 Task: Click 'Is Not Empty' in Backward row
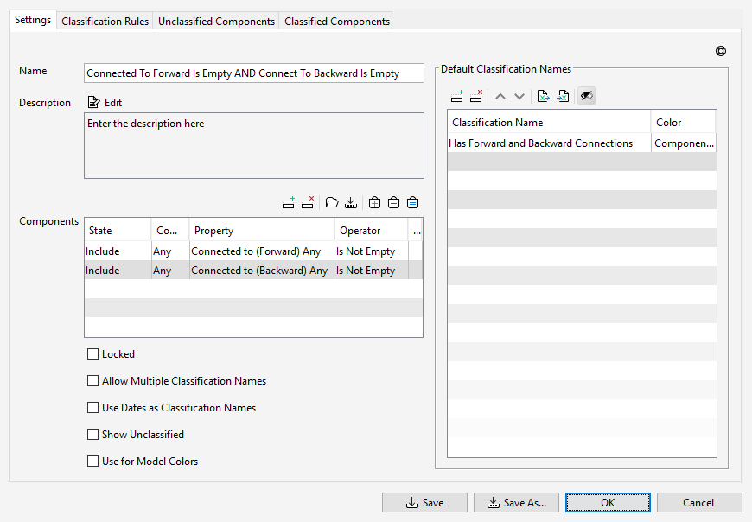[x=371, y=271]
